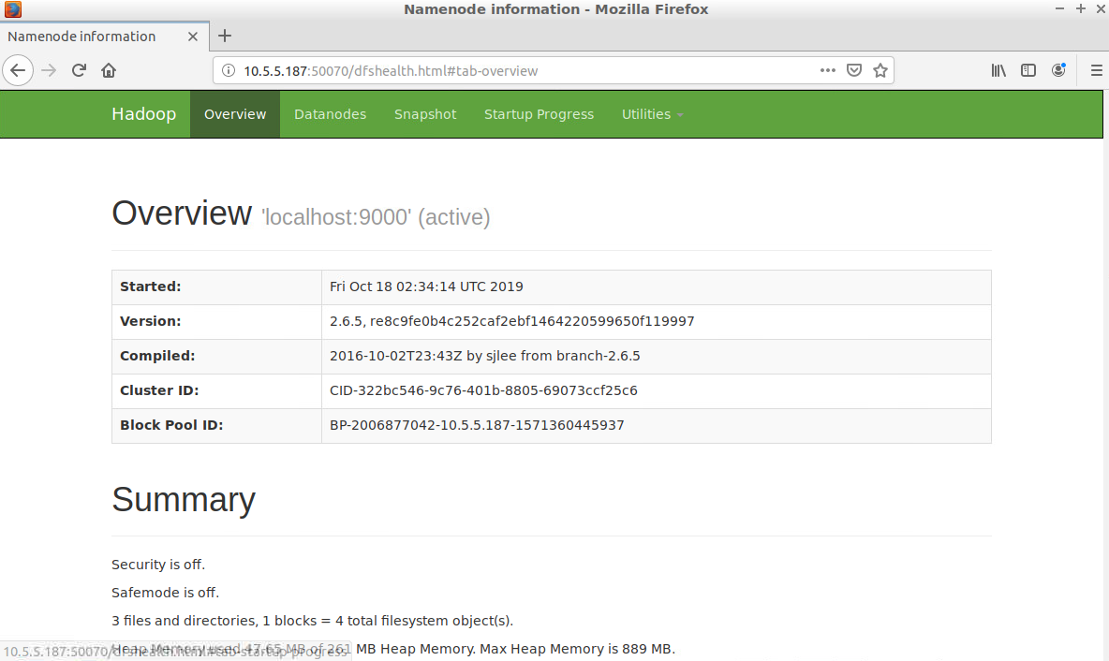Click the 'Cluster ID:' row label
Image resolution: width=1109 pixels, height=661 pixels.
[x=160, y=391]
